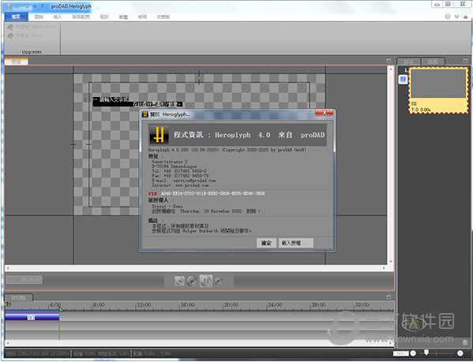Switch to the 設計 ribbon tab
The width and height of the screenshot is (473, 362).
coord(104,17)
